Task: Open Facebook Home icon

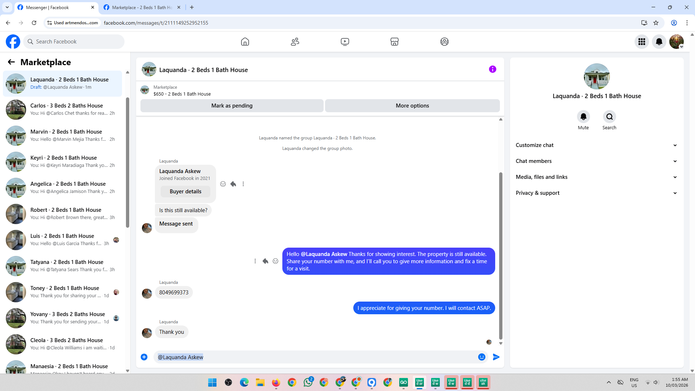Action: [245, 42]
